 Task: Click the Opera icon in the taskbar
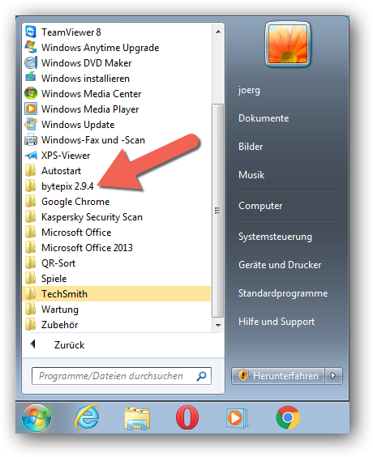coord(187,417)
